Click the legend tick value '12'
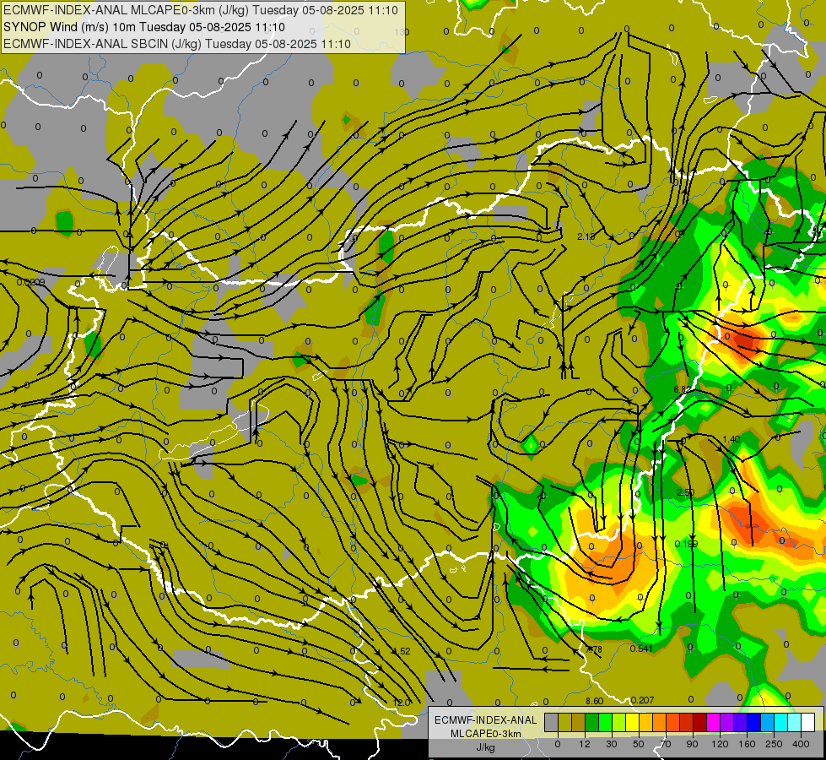Viewport: 826px width, 760px height. [x=585, y=744]
